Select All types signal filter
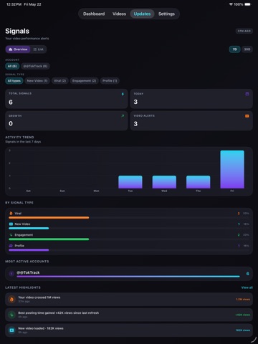This screenshot has width=258, height=344. [x=14, y=81]
